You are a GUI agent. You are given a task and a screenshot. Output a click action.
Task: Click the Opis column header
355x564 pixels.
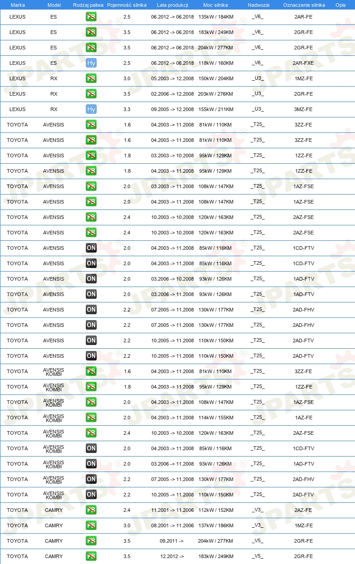coord(340,5)
